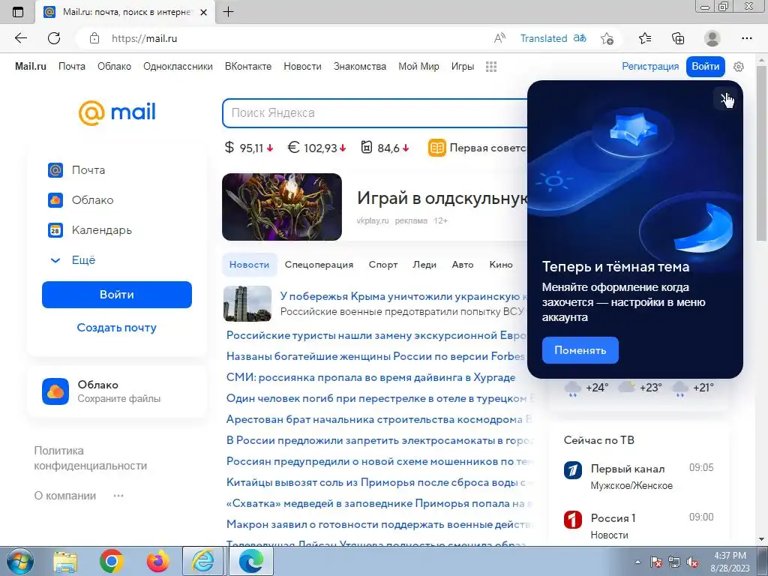
Task: Open a new browser tab
Action: point(228,12)
